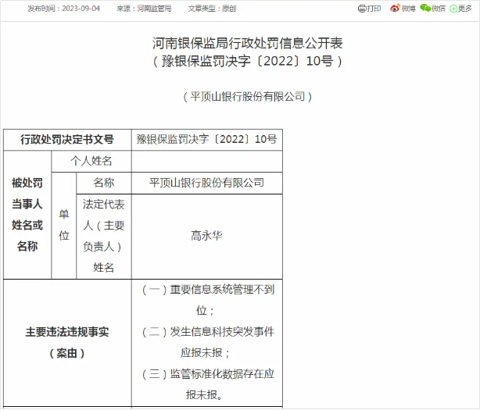Click the 名称 cell
Image resolution: width=480 pixels, height=410 pixels.
click(x=104, y=183)
